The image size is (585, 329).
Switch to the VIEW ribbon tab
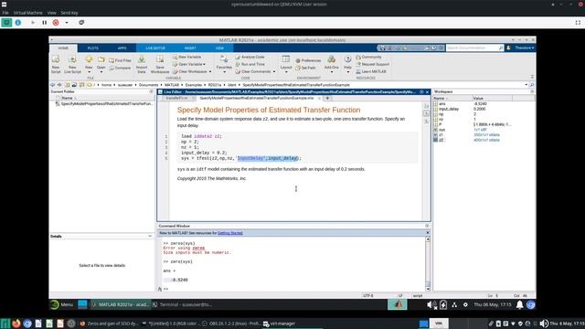[219, 48]
